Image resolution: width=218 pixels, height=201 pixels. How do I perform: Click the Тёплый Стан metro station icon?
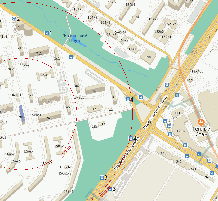point(201,122)
